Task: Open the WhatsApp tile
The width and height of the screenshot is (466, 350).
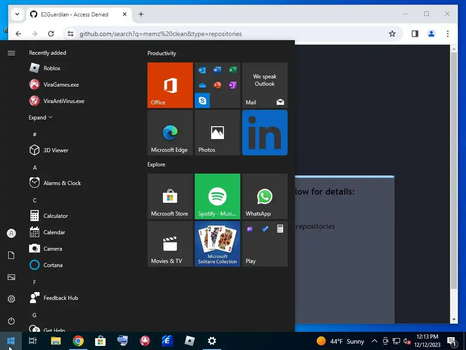Action: [x=265, y=196]
